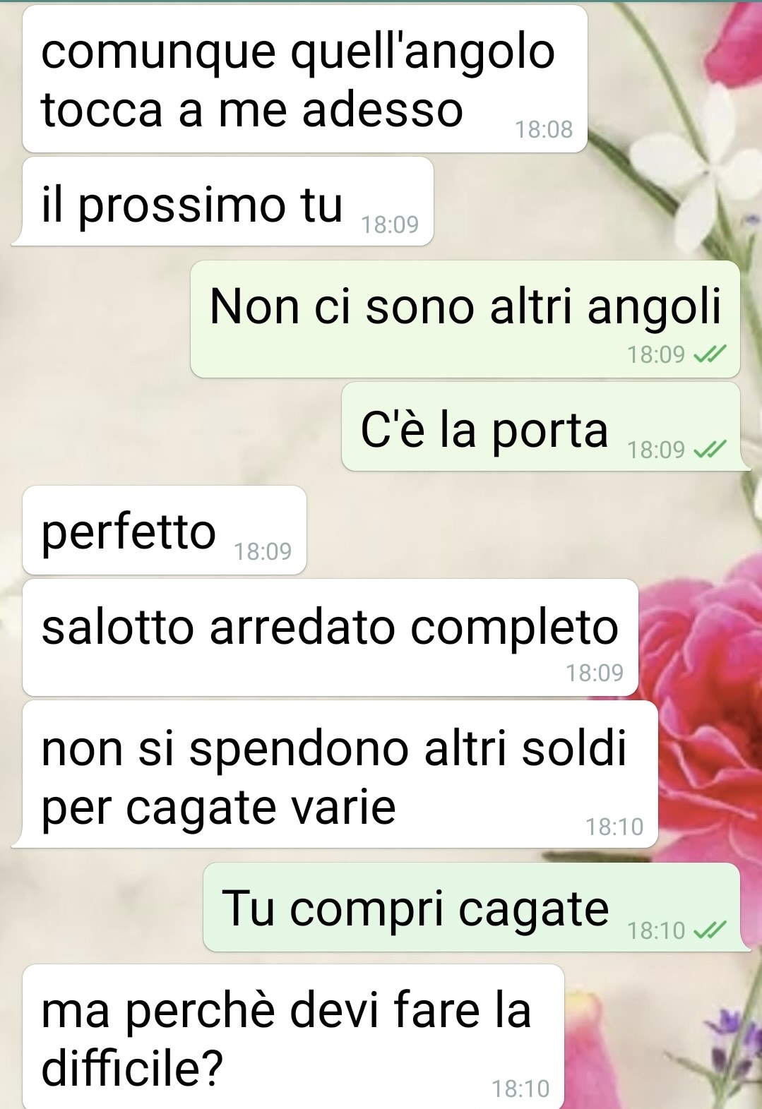
Task: Tap double checkmark on 'Tu compri cagate'
Action: pyautogui.click(x=710, y=930)
